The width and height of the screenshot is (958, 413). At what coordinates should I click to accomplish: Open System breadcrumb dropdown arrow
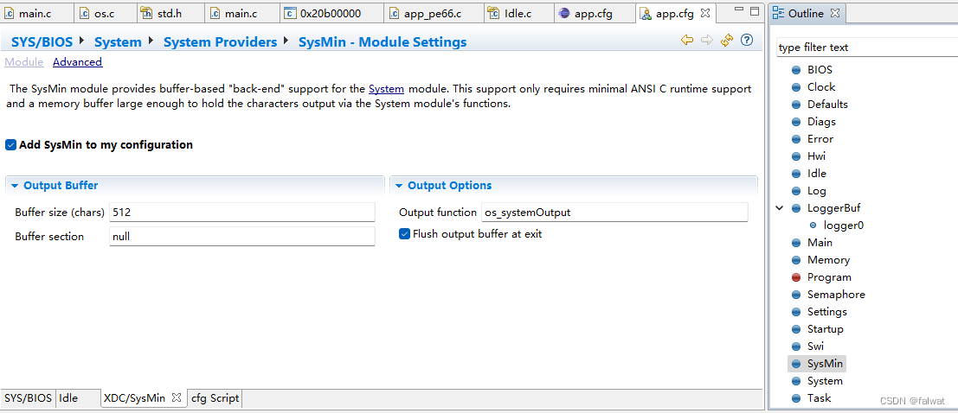151,41
